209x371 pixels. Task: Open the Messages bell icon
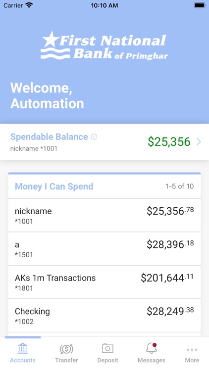click(152, 348)
